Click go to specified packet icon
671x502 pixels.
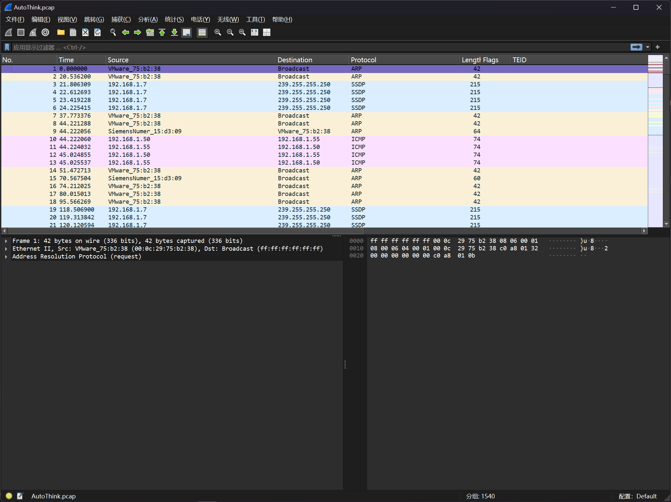click(150, 32)
